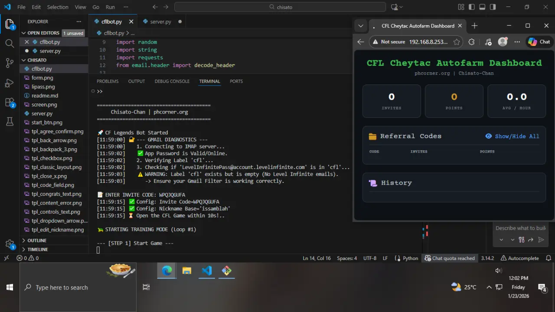Click the Not secure site info badge
The height and width of the screenshot is (312, 555).
coord(389,42)
